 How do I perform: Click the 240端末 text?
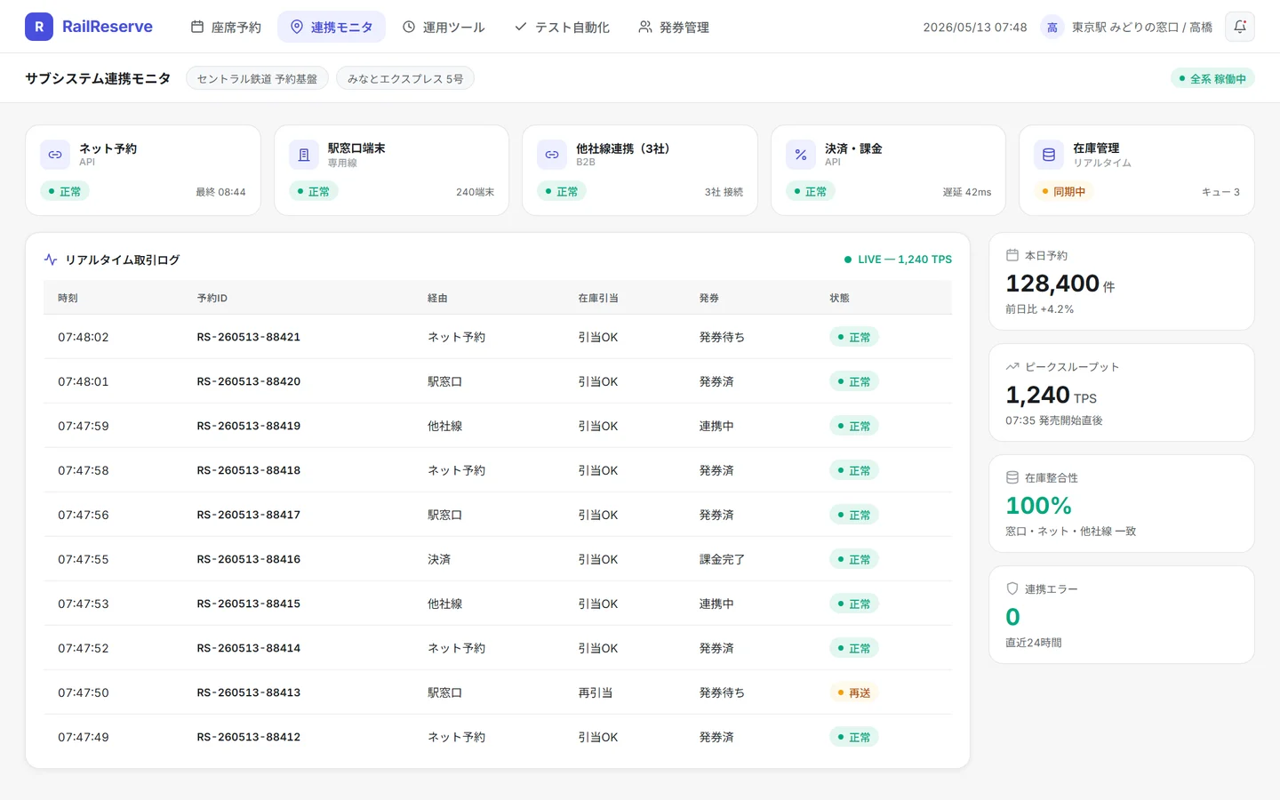click(475, 192)
